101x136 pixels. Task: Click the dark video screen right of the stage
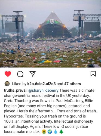tap(92, 26)
